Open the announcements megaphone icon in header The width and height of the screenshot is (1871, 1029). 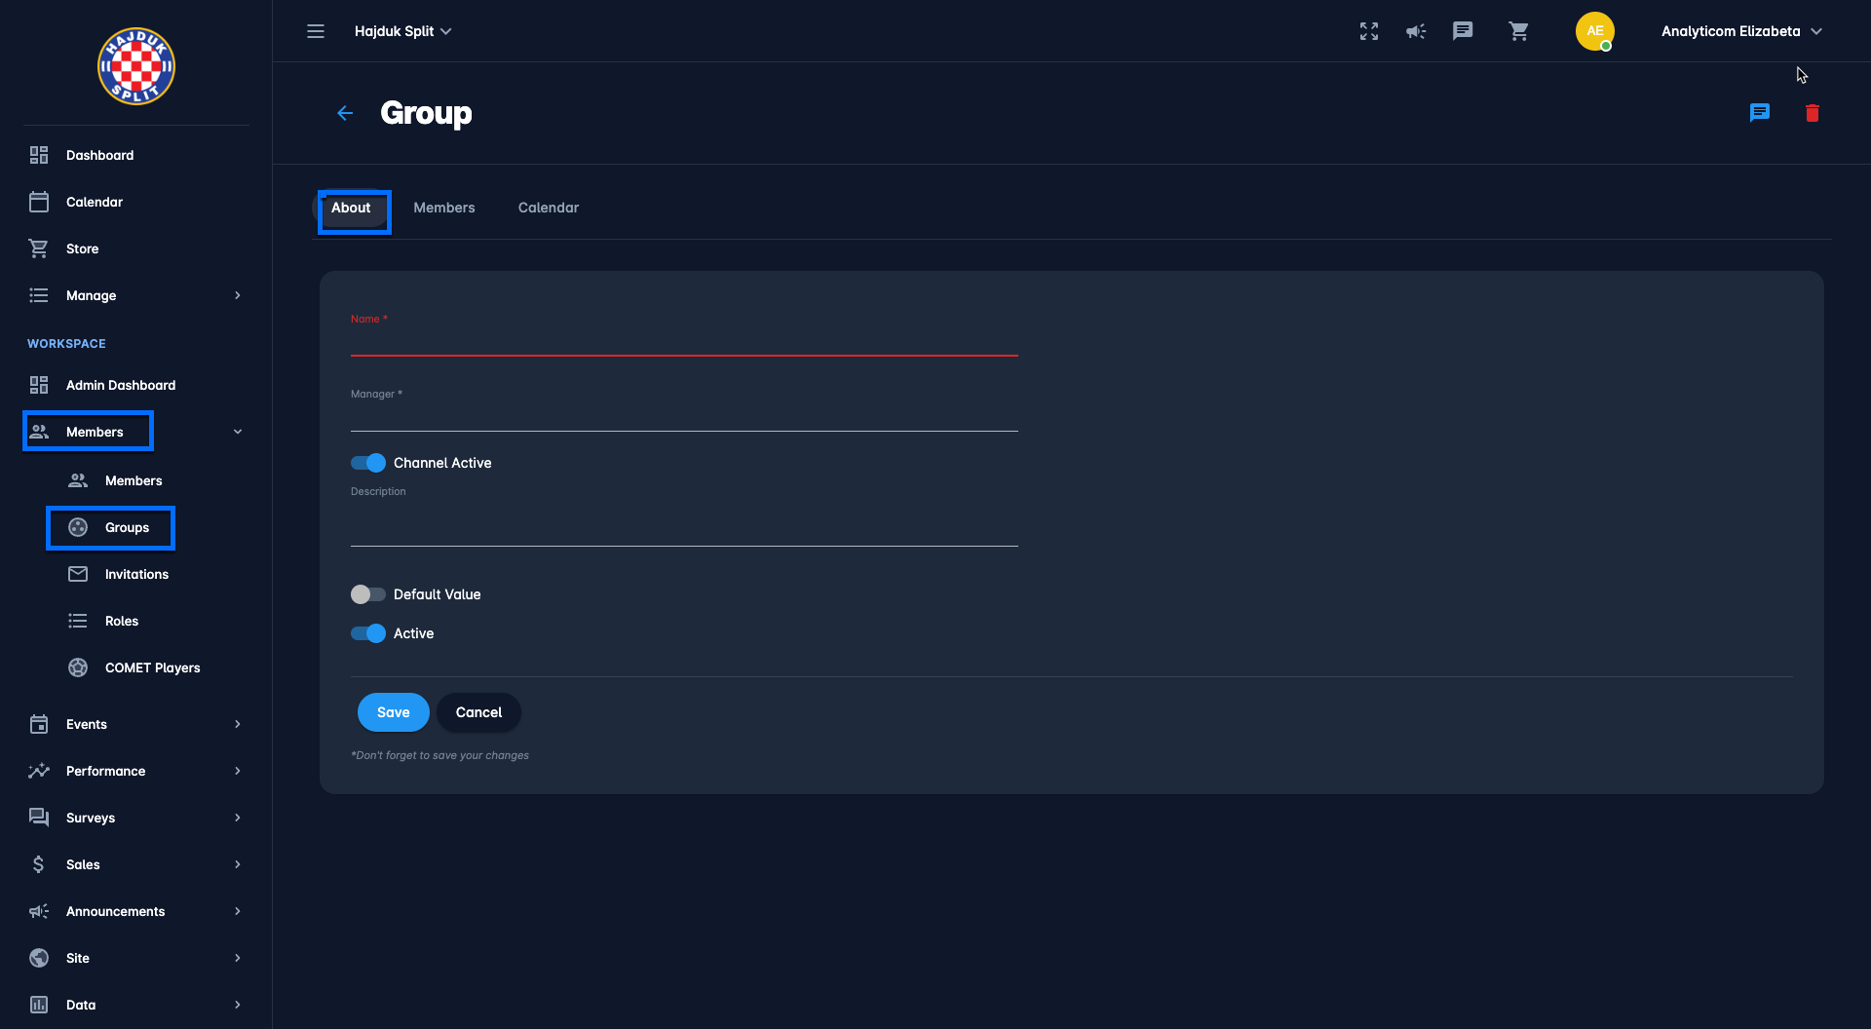(1415, 31)
